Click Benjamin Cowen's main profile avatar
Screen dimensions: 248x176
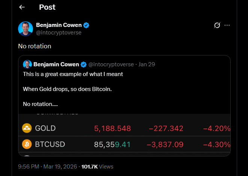[26, 29]
